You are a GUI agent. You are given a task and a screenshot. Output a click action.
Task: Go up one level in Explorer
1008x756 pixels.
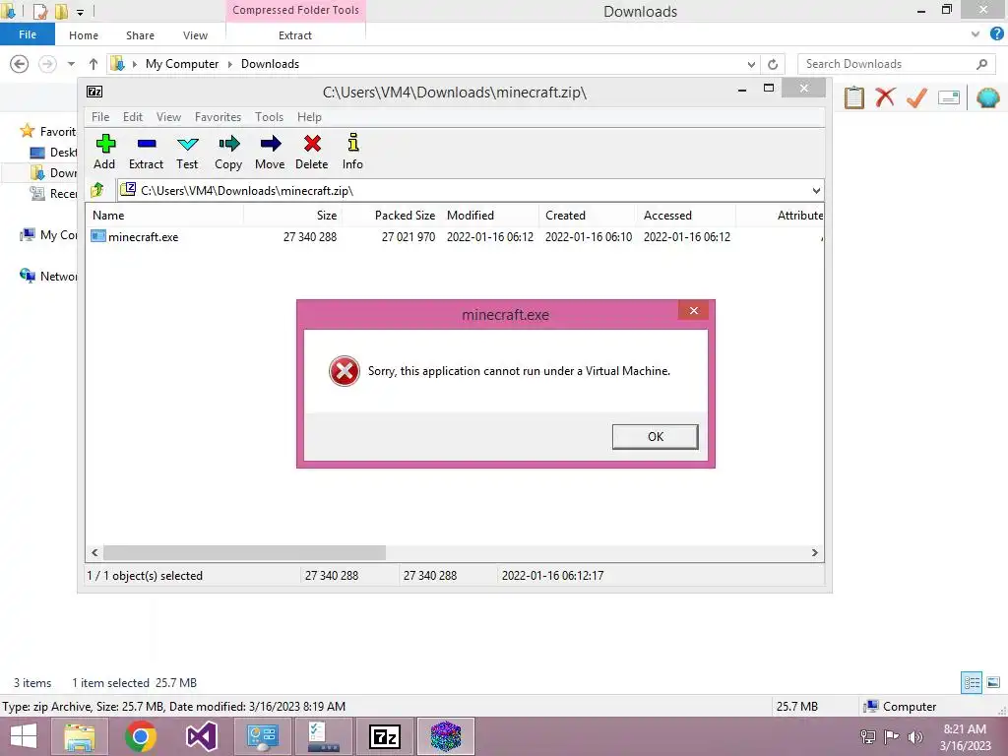point(94,64)
